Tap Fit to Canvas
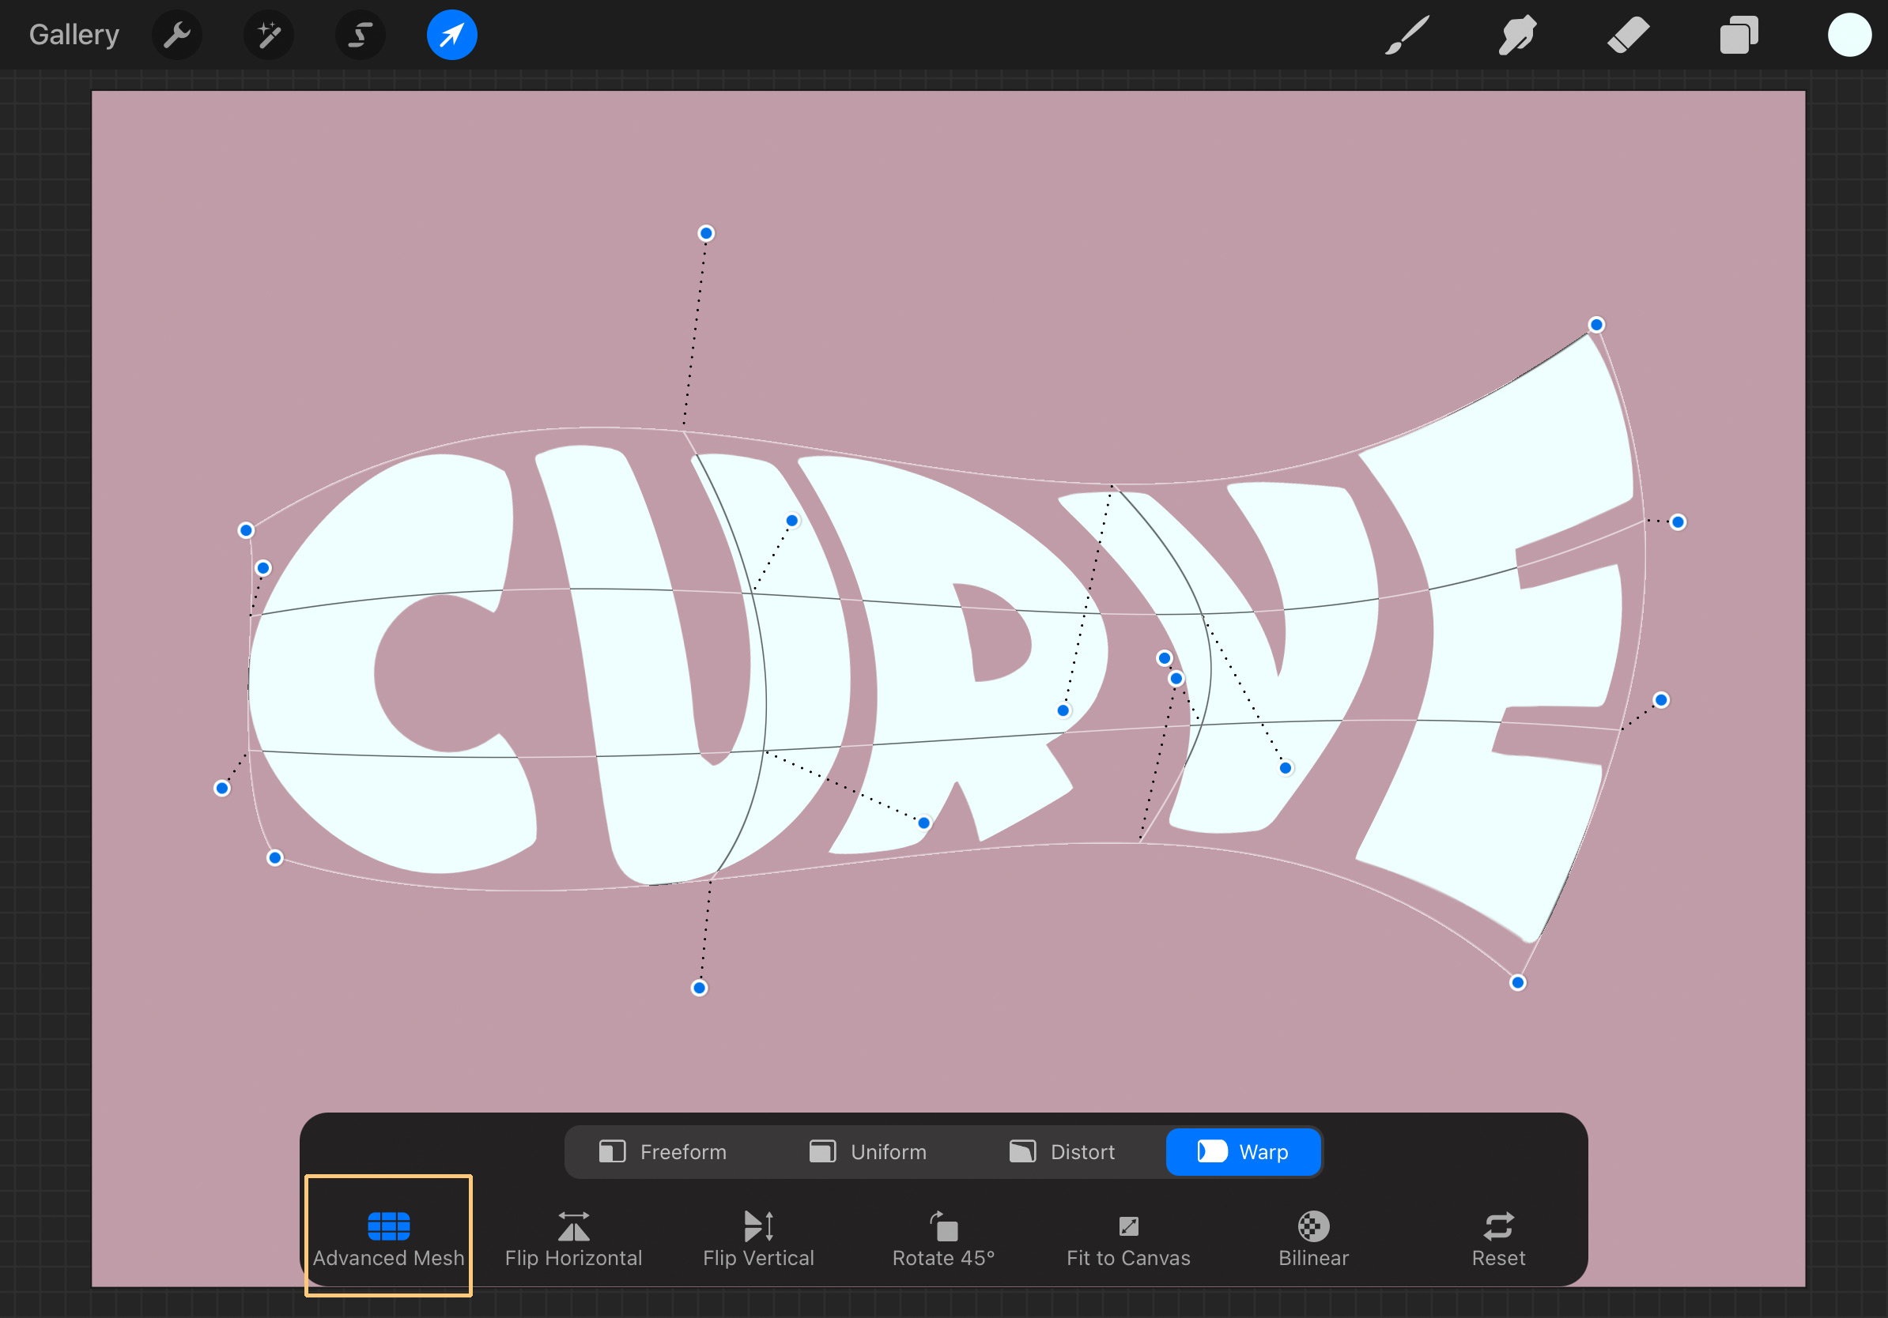 (x=1128, y=1237)
